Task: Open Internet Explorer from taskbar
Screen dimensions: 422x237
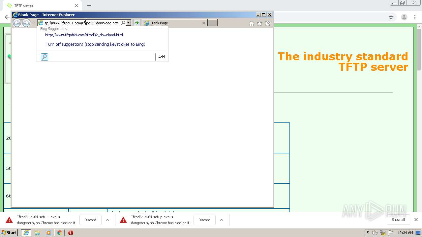Action: [x=26, y=233]
